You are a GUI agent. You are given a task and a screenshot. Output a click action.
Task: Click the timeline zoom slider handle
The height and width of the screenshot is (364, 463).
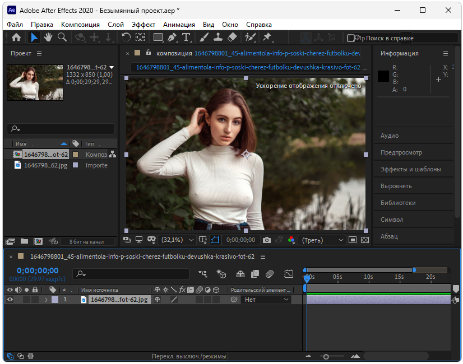[326, 357]
